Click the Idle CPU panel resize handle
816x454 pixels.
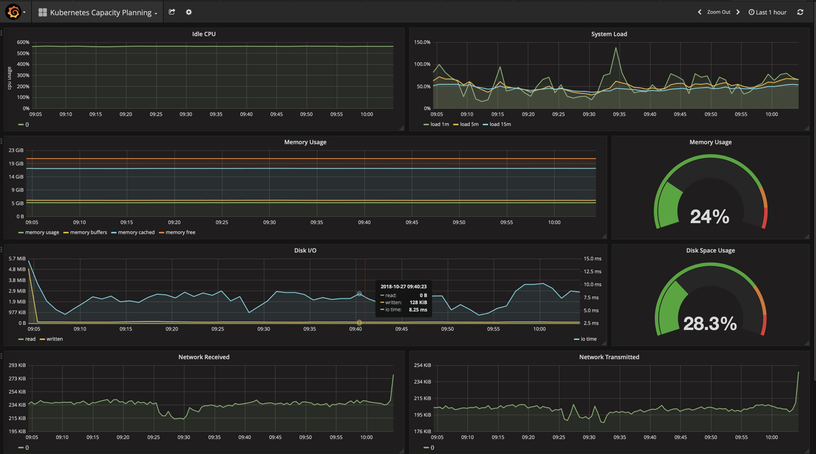(402, 129)
